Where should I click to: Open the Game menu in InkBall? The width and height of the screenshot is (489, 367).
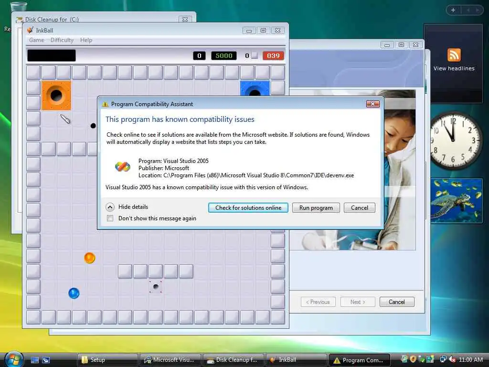point(36,40)
